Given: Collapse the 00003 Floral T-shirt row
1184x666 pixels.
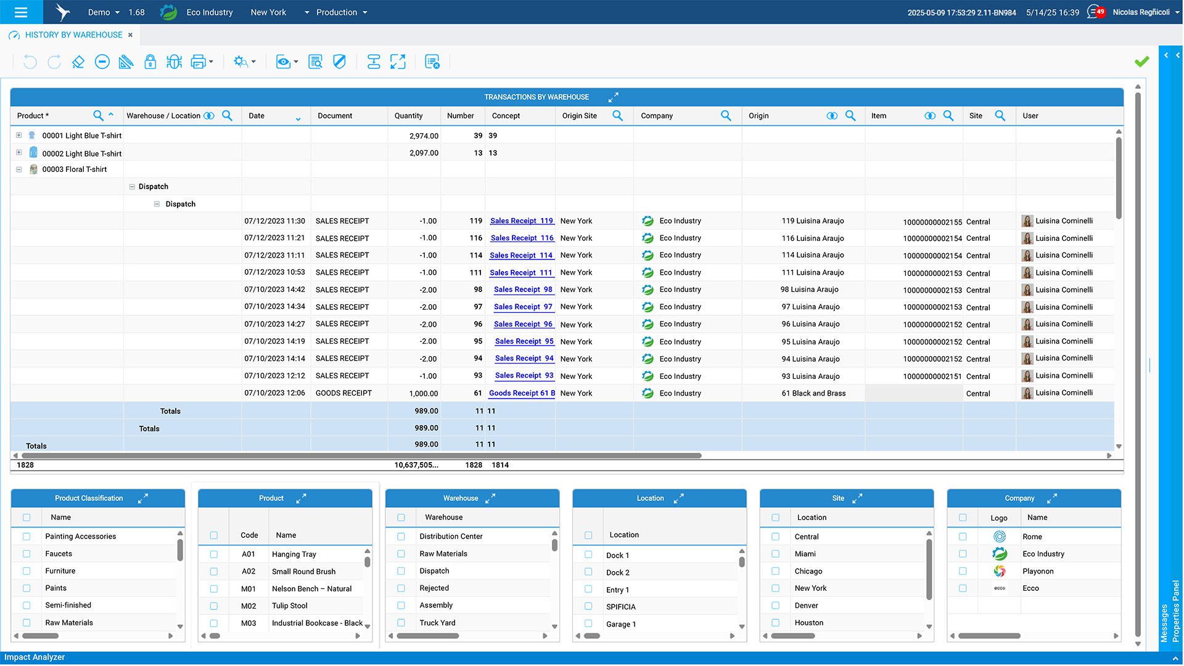Looking at the screenshot, I should (x=19, y=169).
